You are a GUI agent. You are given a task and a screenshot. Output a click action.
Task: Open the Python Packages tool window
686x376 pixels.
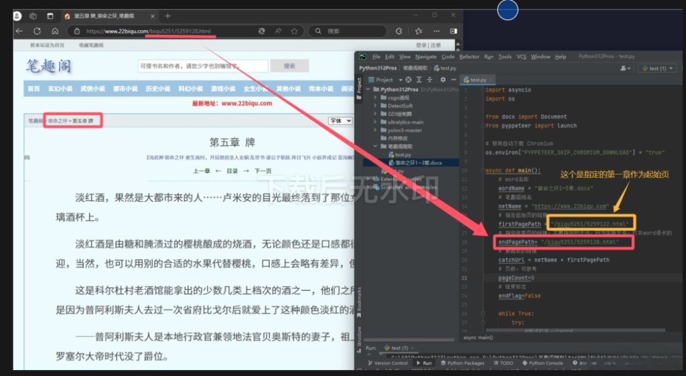pyautogui.click(x=463, y=363)
